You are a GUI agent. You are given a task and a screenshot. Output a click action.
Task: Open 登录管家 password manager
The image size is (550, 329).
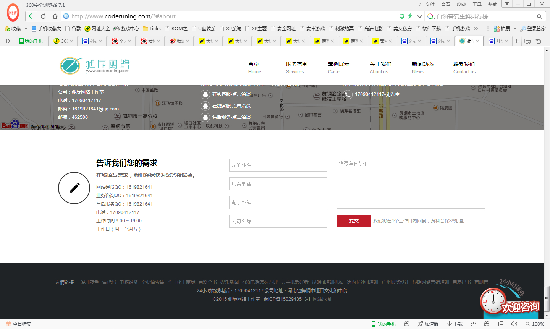coord(533,29)
